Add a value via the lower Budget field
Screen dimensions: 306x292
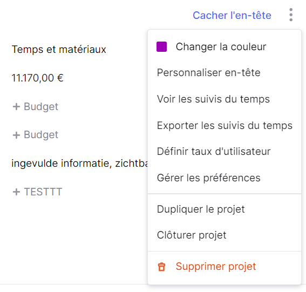(x=35, y=135)
